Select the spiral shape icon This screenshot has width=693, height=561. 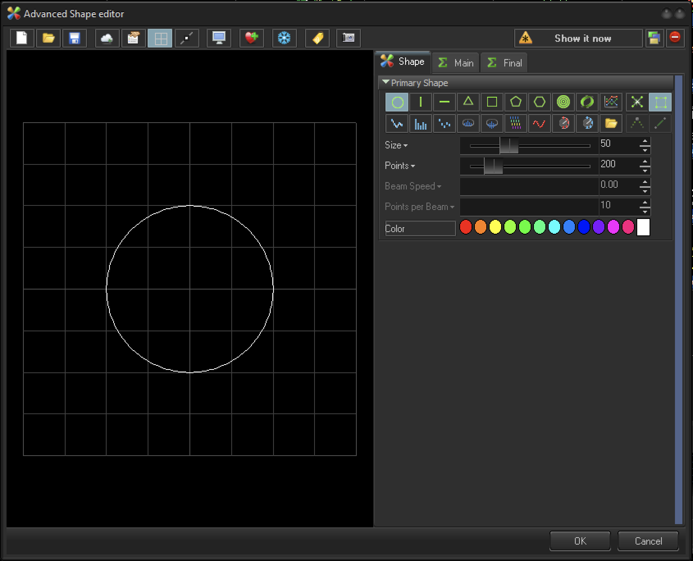563,102
